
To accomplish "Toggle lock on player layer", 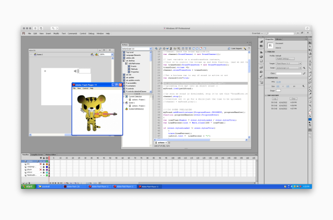I will click(44, 170).
